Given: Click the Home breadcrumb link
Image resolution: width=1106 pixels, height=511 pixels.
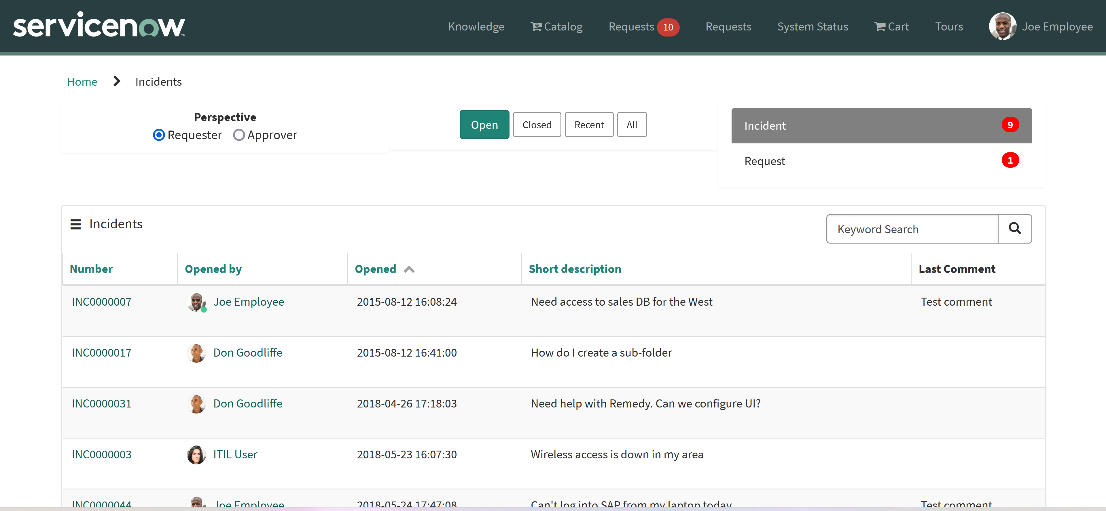Looking at the screenshot, I should coord(82,81).
